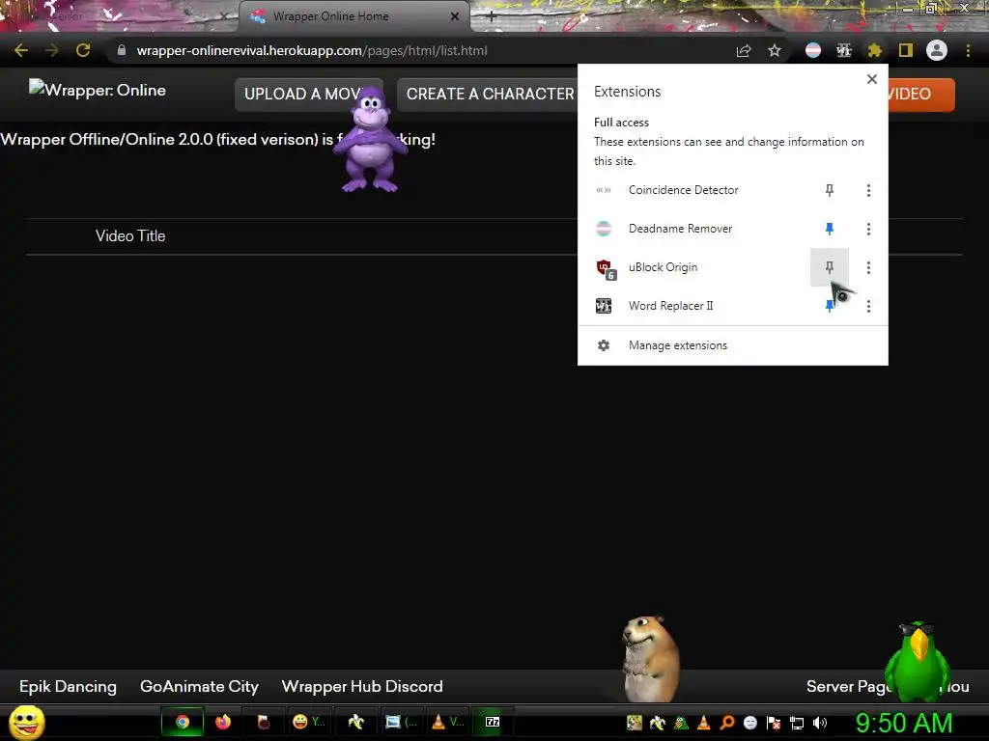Open the GoAnimate City link
Viewport: 989px width, 741px height.
point(199,686)
